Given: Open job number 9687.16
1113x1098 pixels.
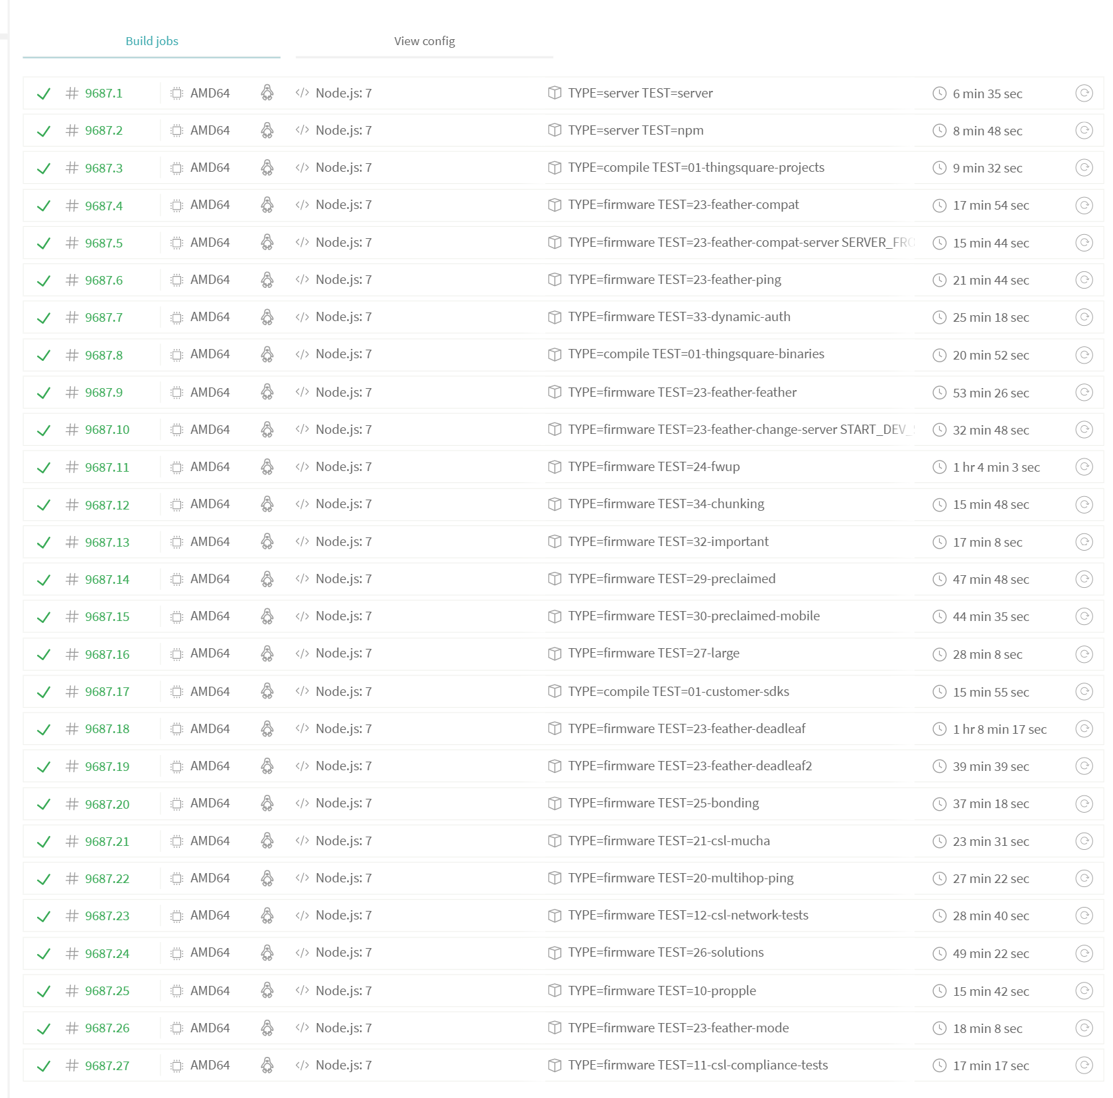Looking at the screenshot, I should point(107,654).
